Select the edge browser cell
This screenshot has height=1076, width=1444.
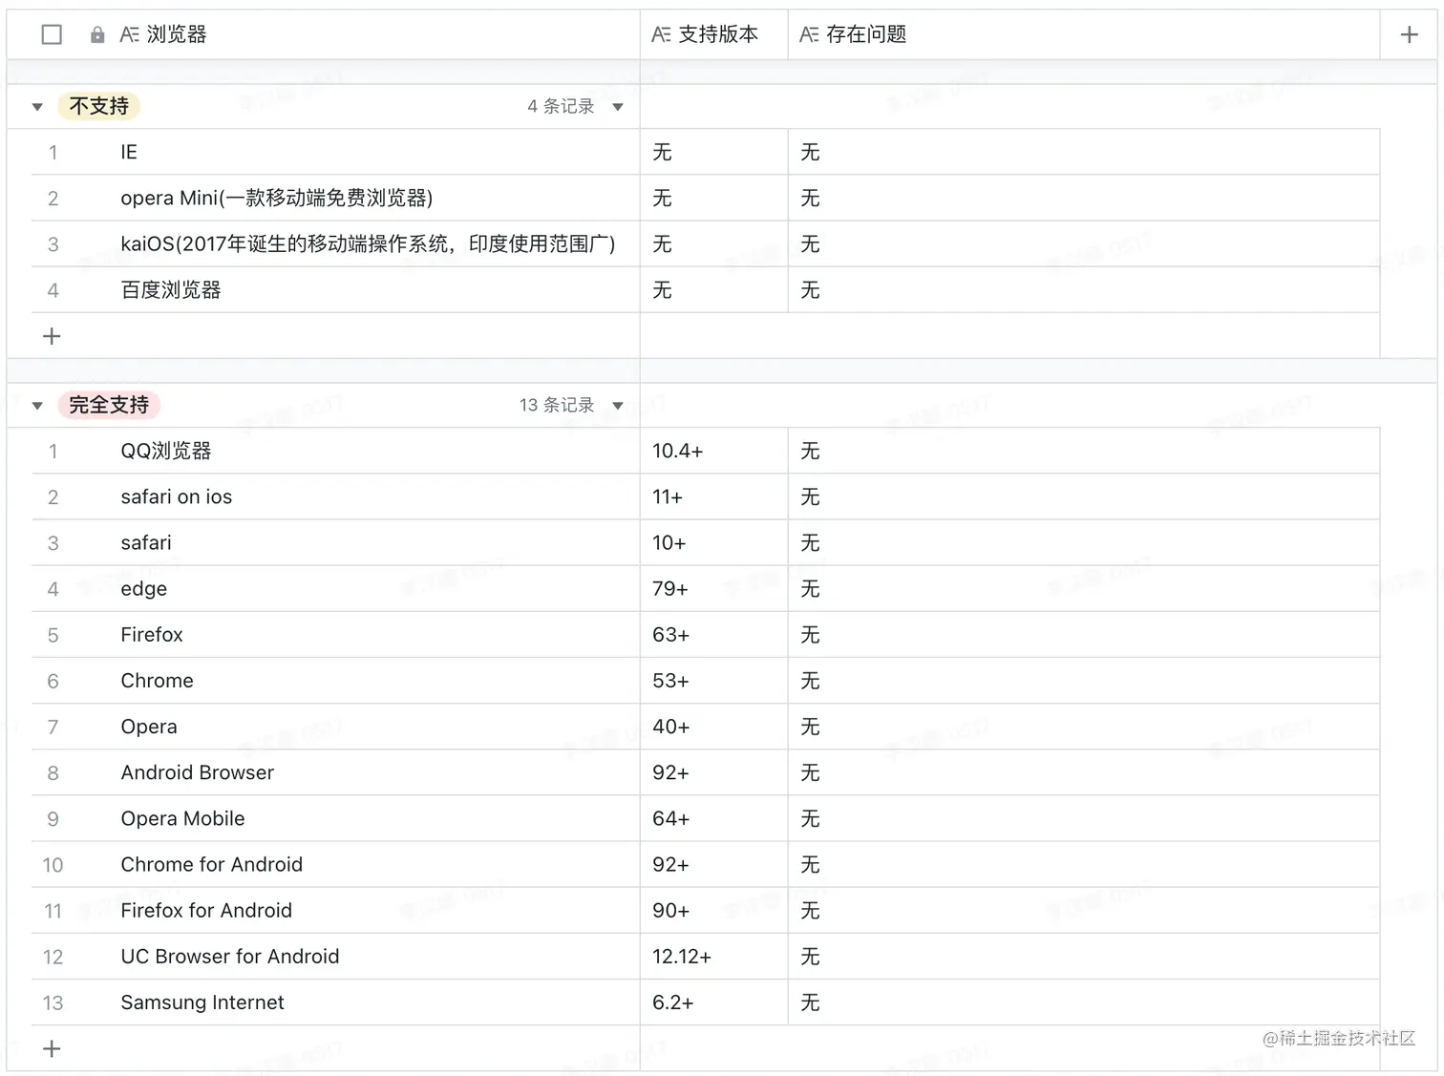[x=335, y=588]
